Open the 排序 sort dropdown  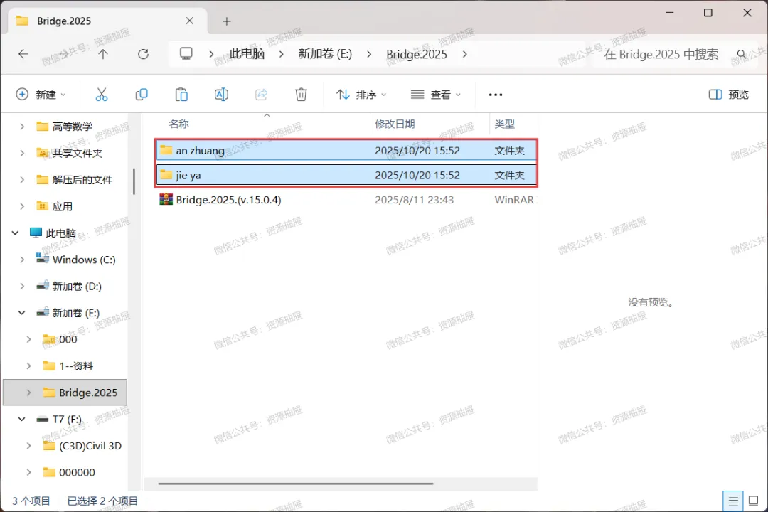pos(361,95)
